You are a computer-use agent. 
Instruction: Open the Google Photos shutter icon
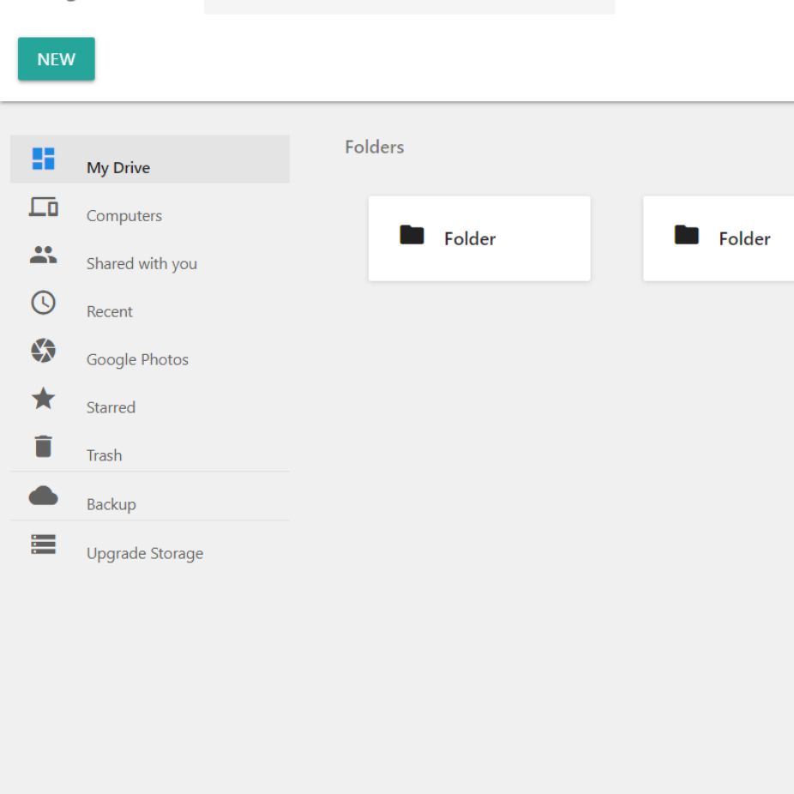pyautogui.click(x=44, y=351)
